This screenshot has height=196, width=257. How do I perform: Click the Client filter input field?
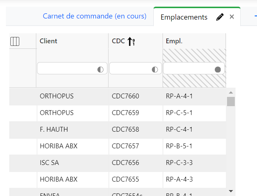(67, 69)
